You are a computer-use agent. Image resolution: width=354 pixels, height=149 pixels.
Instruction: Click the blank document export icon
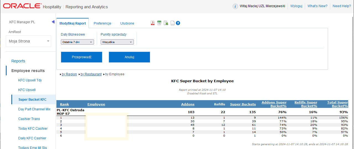click(x=173, y=23)
